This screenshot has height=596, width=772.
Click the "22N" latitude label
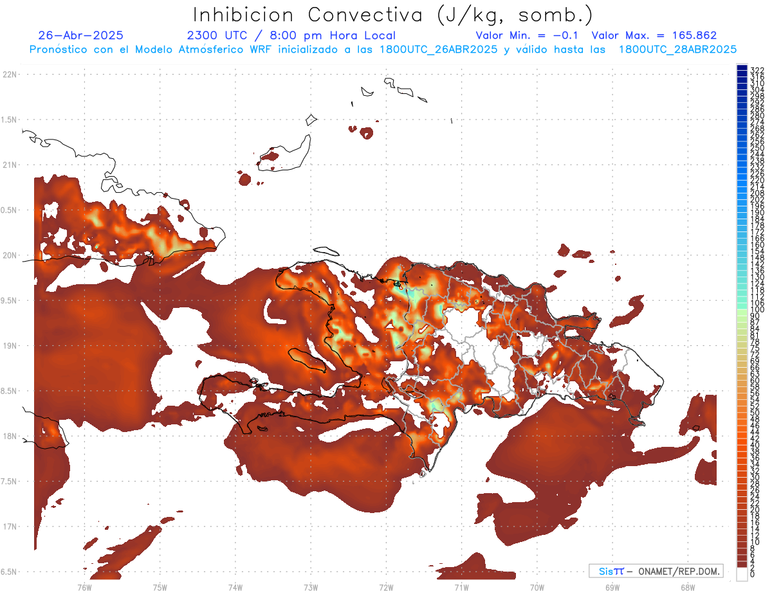pyautogui.click(x=10, y=74)
